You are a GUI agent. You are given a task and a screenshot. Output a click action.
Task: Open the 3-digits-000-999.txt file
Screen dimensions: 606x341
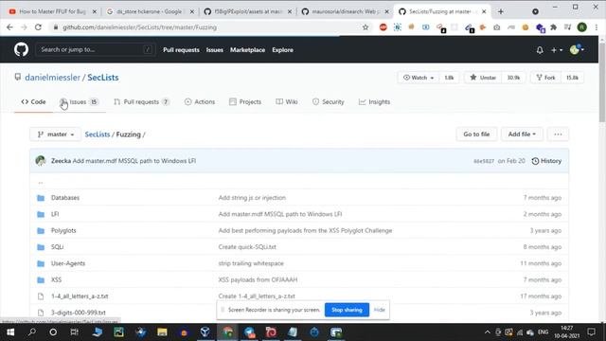pyautogui.click(x=78, y=313)
